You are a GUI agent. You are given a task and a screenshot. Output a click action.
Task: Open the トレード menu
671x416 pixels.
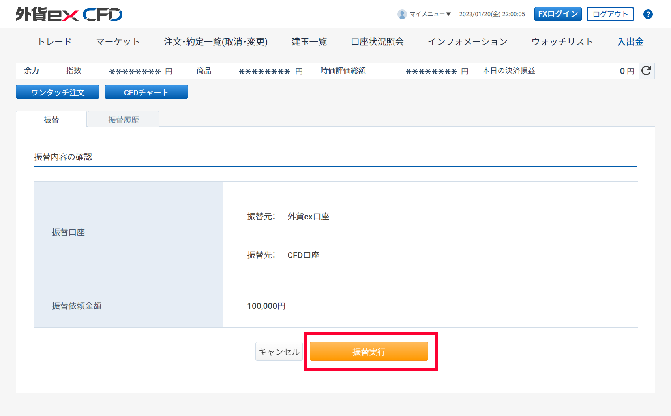pos(54,42)
